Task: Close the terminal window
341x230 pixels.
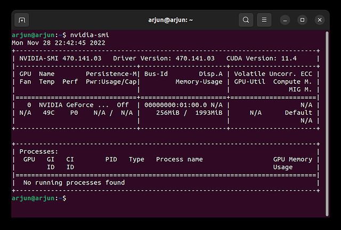Action: pyautogui.click(x=320, y=20)
